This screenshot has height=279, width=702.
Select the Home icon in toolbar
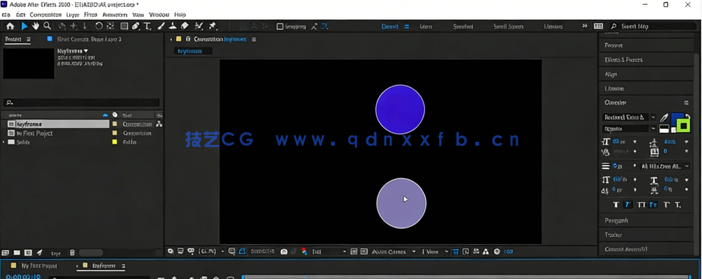pyautogui.click(x=10, y=26)
